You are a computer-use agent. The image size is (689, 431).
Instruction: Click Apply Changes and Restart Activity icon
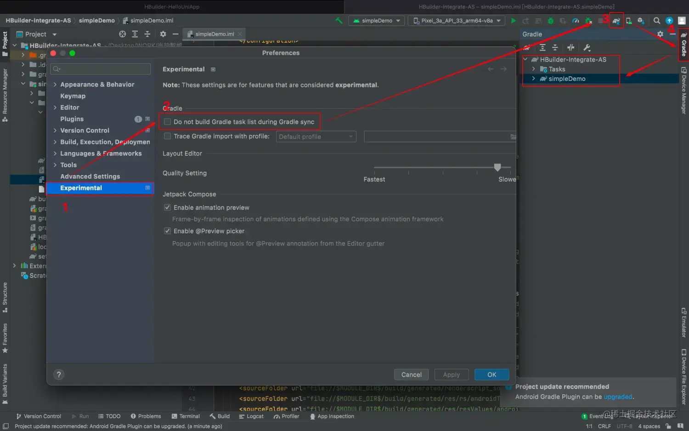525,21
